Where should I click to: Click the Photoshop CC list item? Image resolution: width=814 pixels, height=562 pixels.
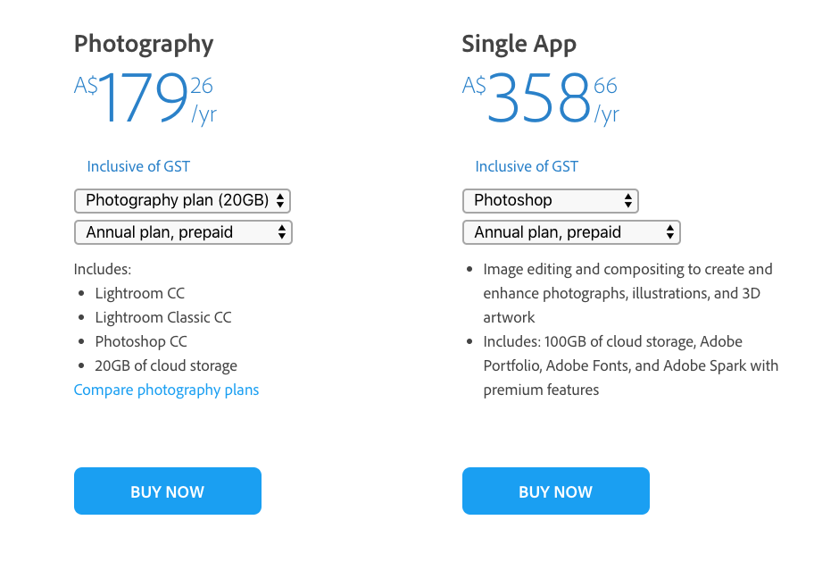141,341
